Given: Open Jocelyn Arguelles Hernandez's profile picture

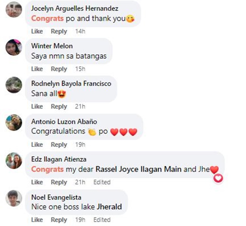Looking at the screenshot, I should pyautogui.click(x=14, y=9).
